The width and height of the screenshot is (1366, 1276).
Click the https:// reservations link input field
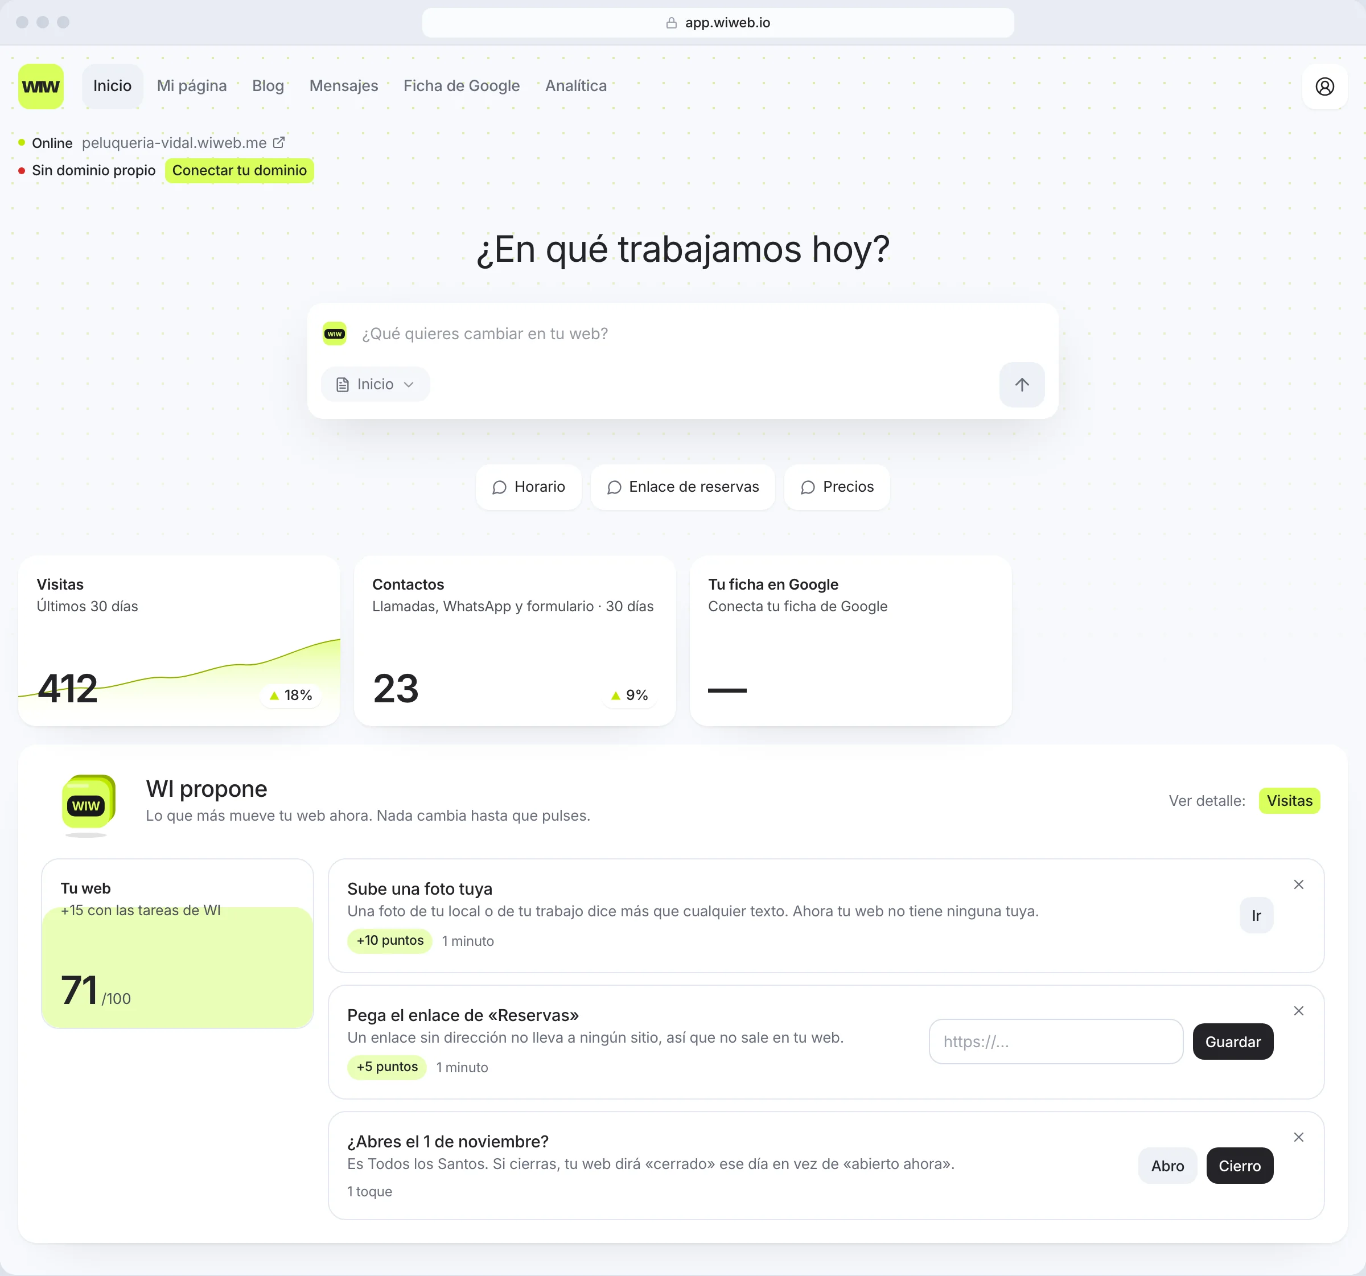(x=1055, y=1042)
